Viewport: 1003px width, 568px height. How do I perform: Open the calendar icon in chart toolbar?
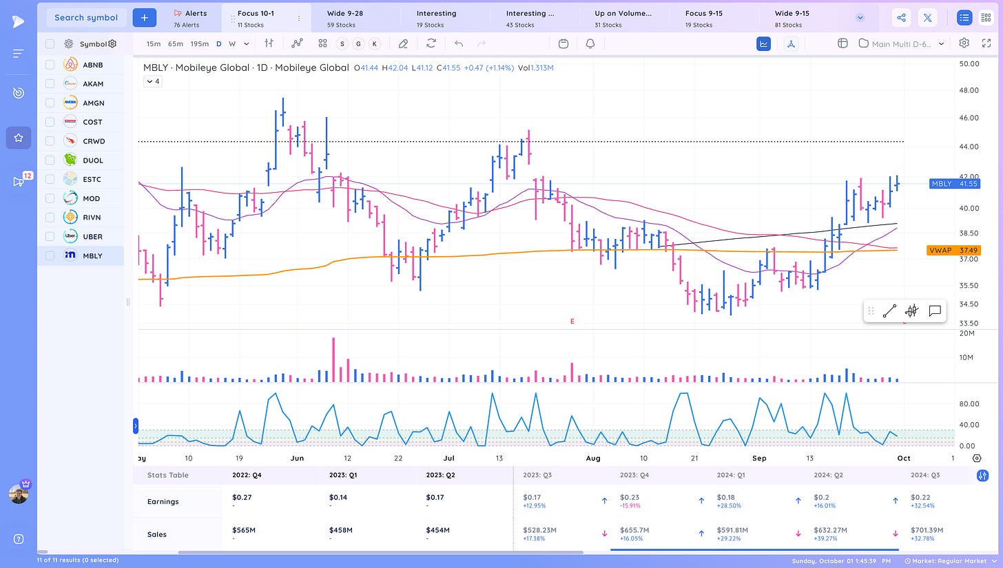click(563, 43)
